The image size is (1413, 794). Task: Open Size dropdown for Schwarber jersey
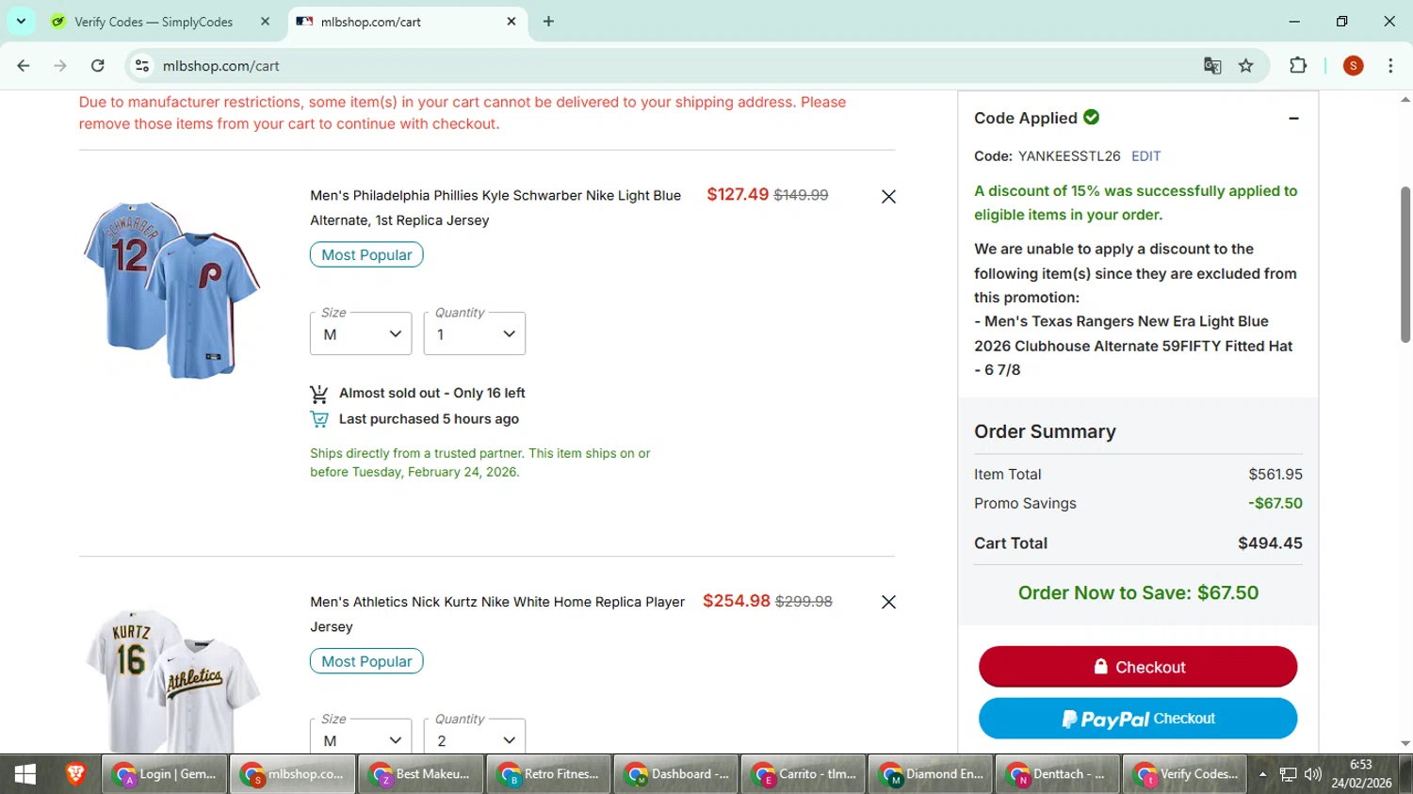point(361,333)
